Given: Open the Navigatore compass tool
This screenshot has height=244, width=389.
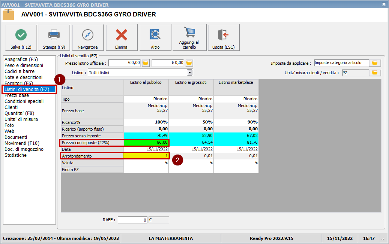Looking at the screenshot, I should click(88, 38).
